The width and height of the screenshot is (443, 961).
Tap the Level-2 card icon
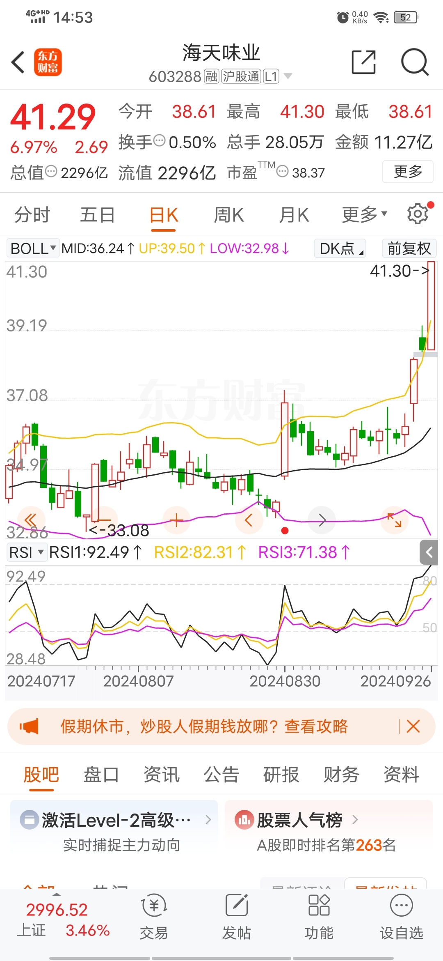click(30, 820)
